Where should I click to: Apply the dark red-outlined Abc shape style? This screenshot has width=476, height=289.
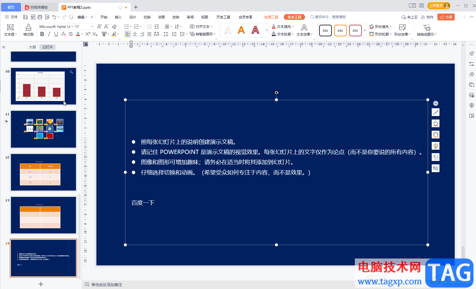pos(355,31)
